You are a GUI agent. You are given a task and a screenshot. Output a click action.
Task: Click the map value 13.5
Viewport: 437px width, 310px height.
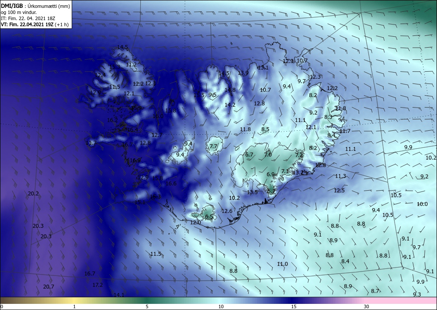252,192
